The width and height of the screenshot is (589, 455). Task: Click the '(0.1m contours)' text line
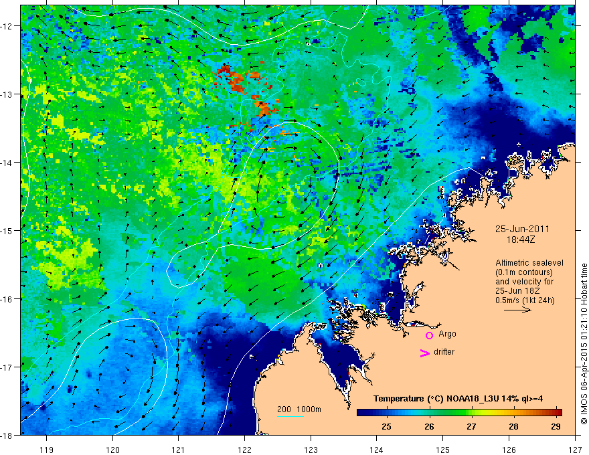click(x=524, y=272)
